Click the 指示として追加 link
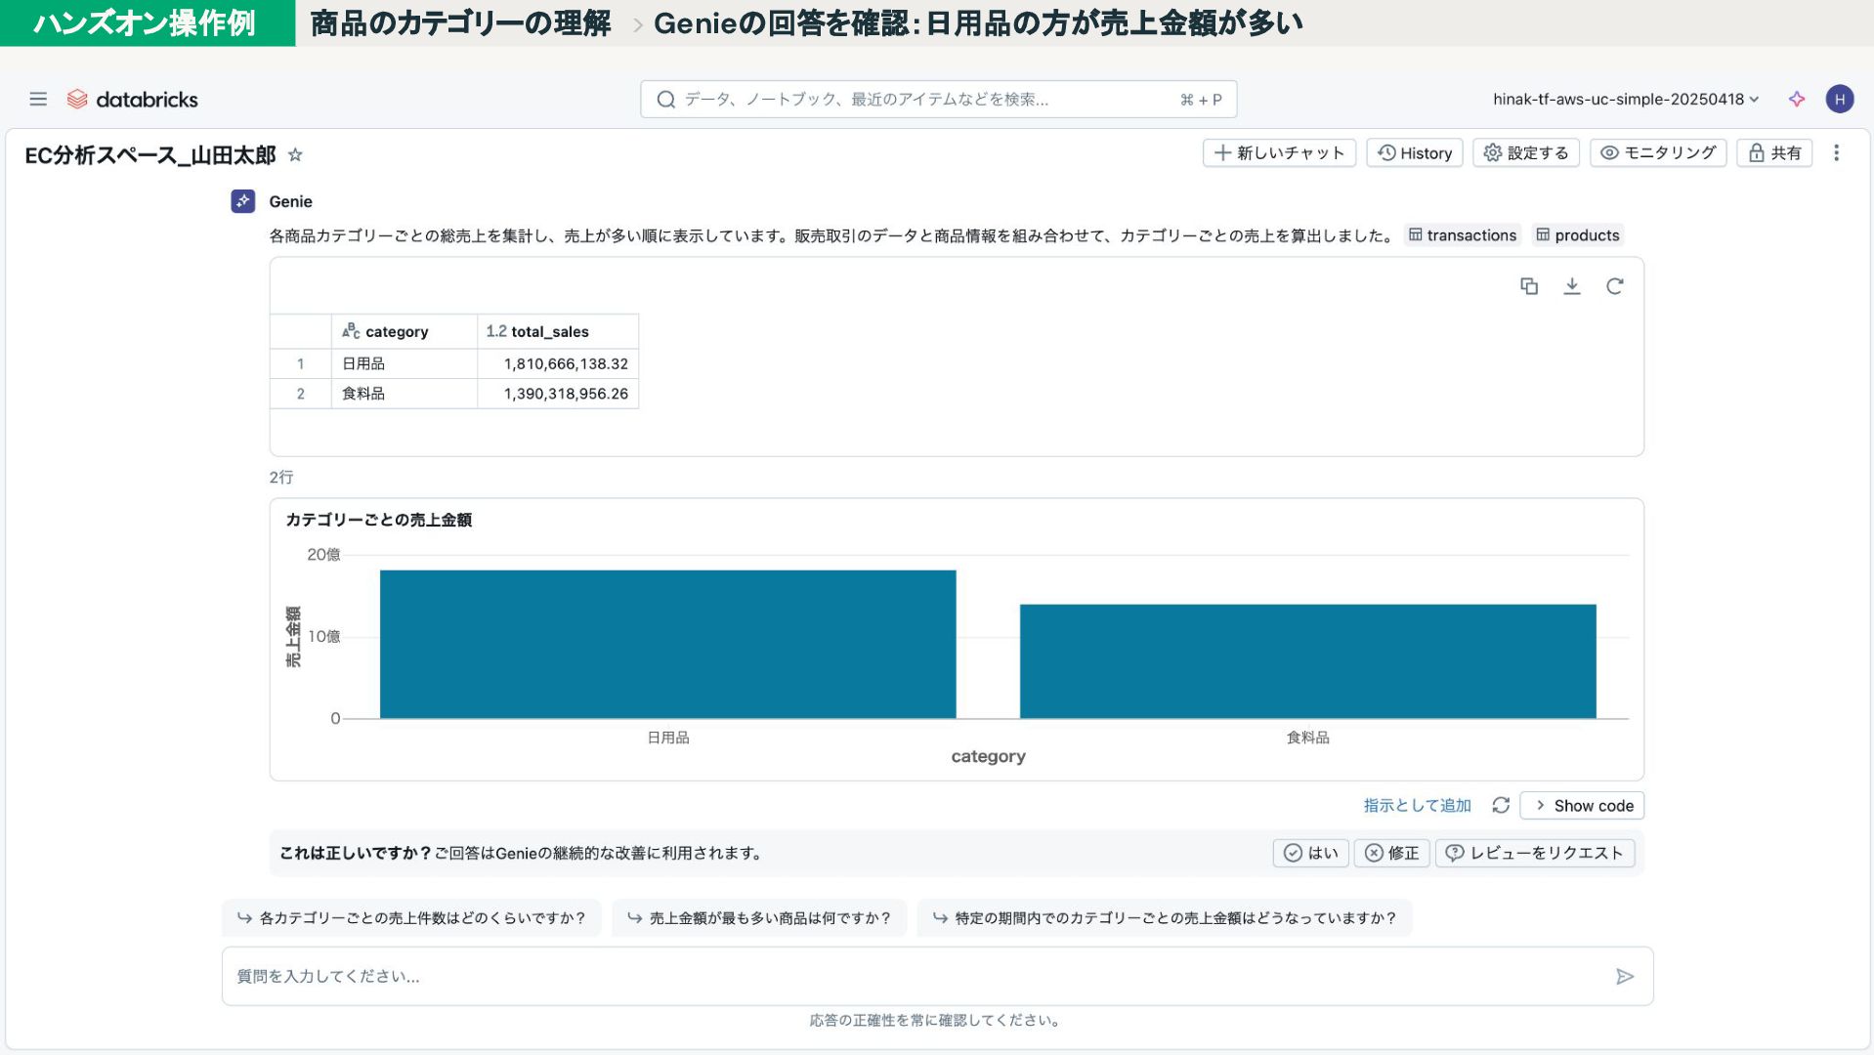 pos(1417,805)
